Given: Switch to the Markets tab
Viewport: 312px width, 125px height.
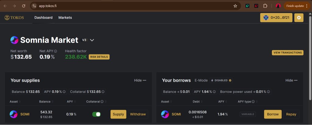Looking at the screenshot, I should tap(65, 18).
